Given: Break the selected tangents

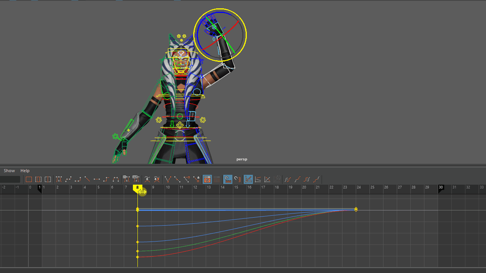Looking at the screenshot, I should click(x=168, y=179).
